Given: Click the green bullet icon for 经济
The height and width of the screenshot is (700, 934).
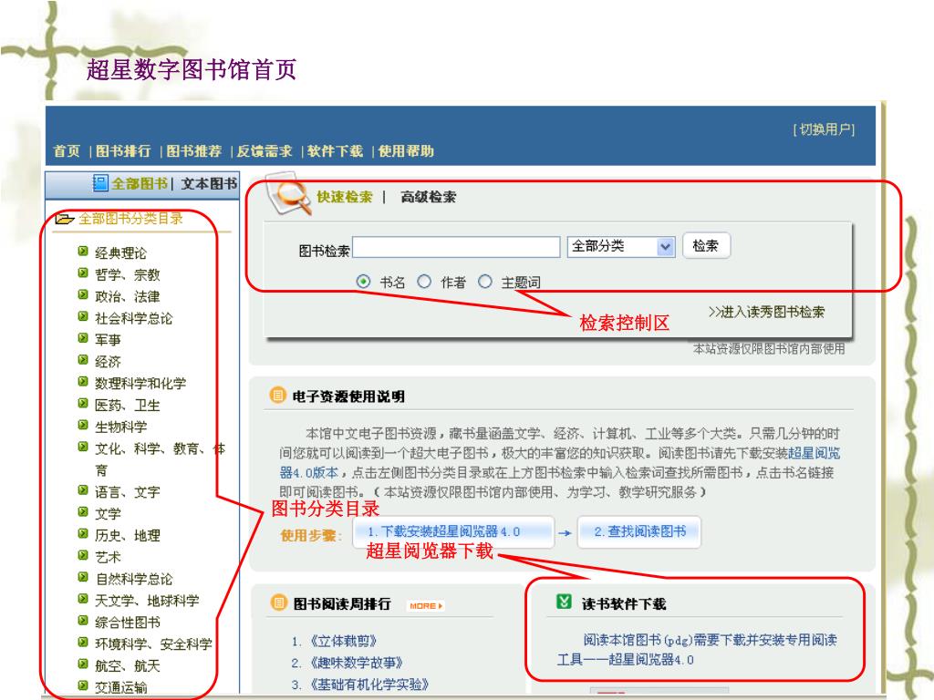Looking at the screenshot, I should (x=83, y=360).
